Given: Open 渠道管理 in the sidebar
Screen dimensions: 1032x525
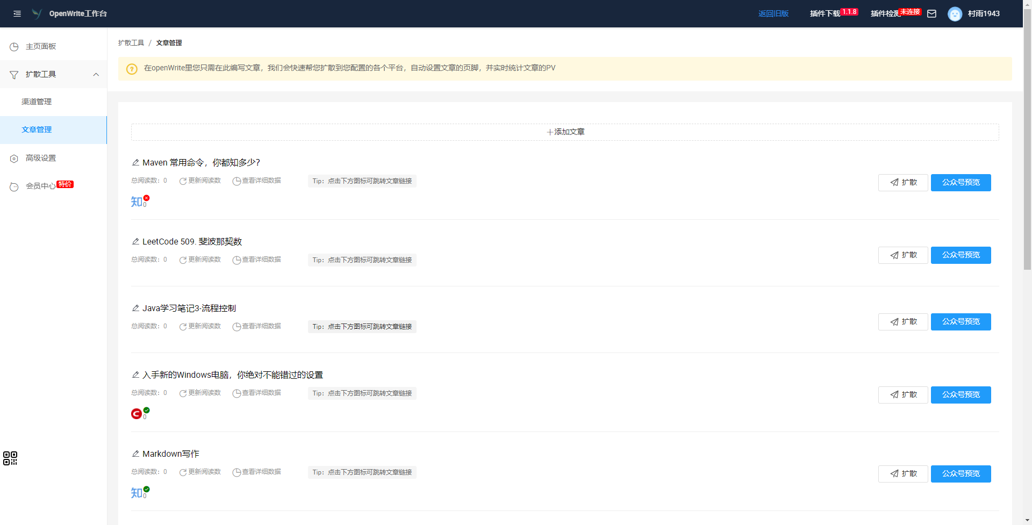Looking at the screenshot, I should 37,102.
